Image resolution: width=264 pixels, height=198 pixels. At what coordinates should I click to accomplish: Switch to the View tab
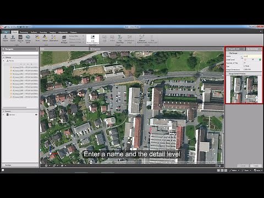pos(42,49)
